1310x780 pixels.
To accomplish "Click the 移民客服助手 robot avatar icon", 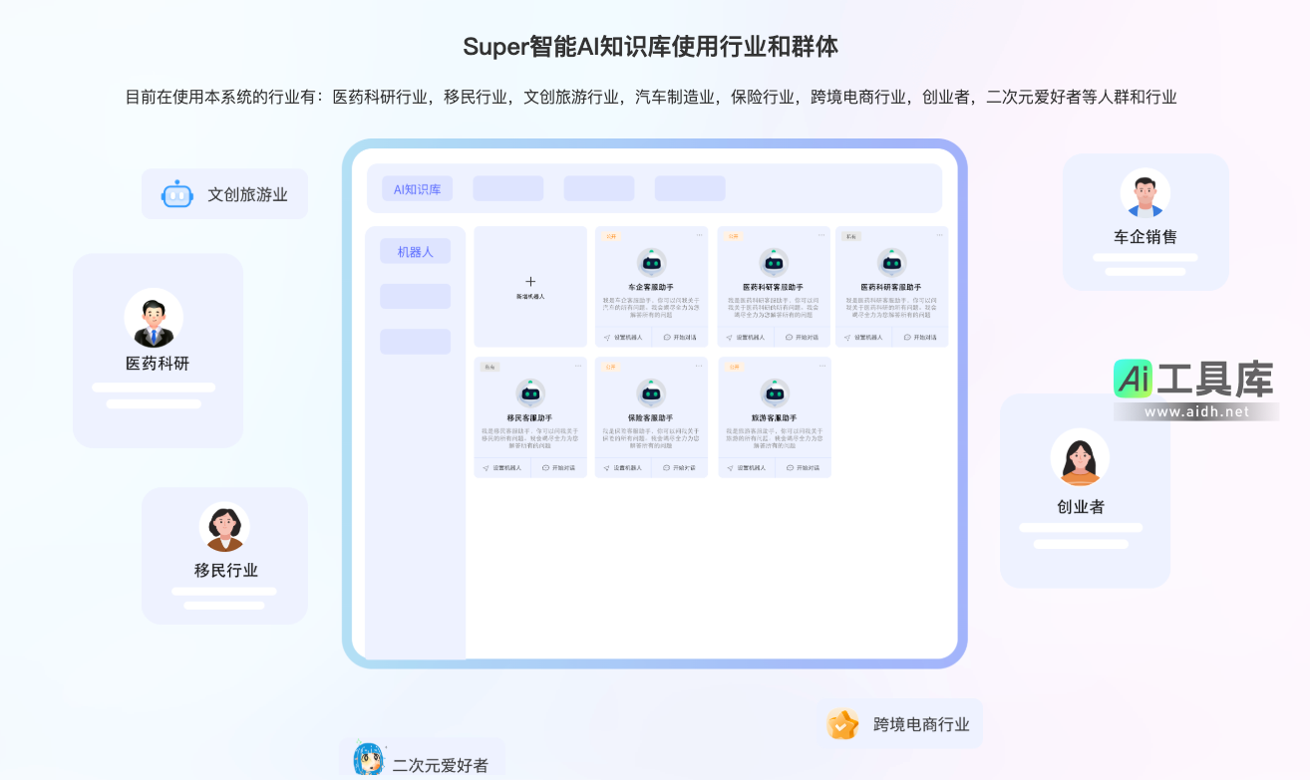I will 530,392.
